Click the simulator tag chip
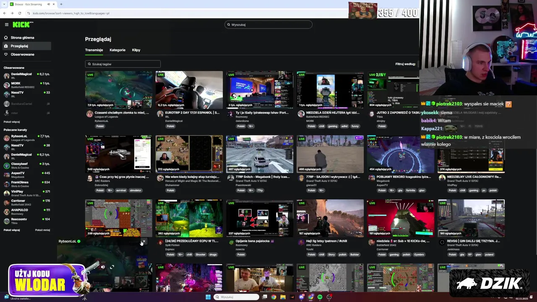Viewport: 537px width, 302px height. pos(136,190)
